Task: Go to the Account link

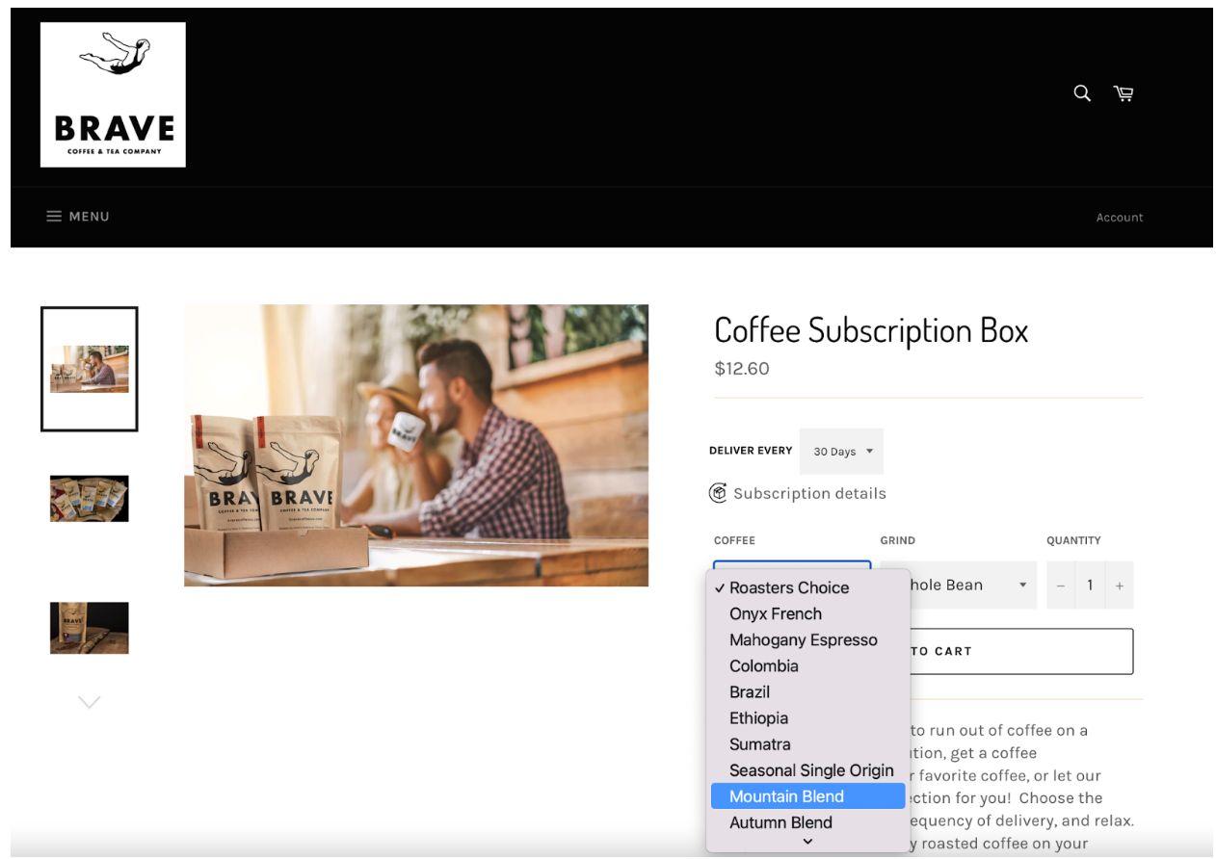Action: click(1120, 218)
